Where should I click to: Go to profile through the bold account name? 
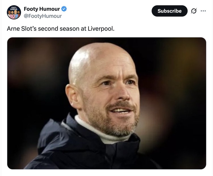42,9
